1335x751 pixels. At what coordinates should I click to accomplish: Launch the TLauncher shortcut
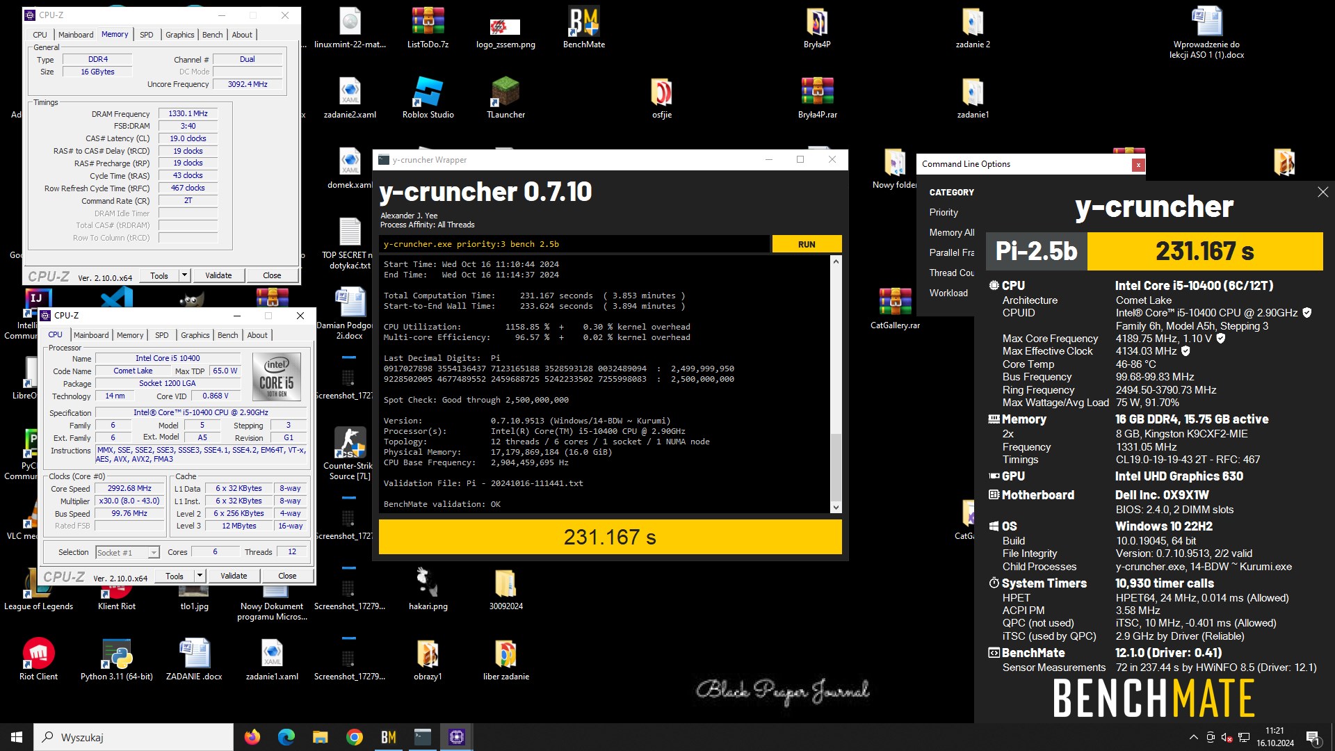(x=505, y=98)
